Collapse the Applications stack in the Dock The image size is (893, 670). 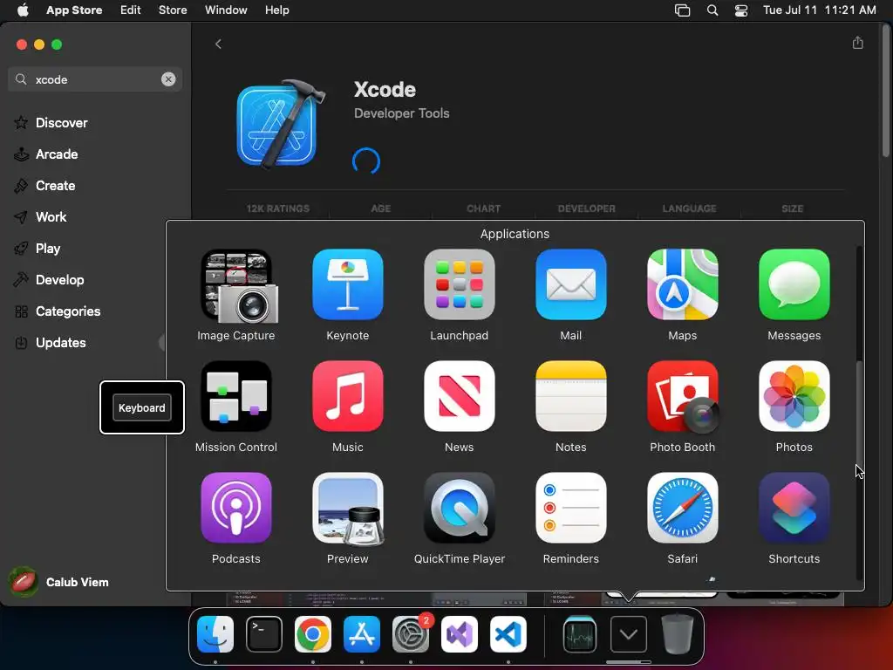(629, 634)
